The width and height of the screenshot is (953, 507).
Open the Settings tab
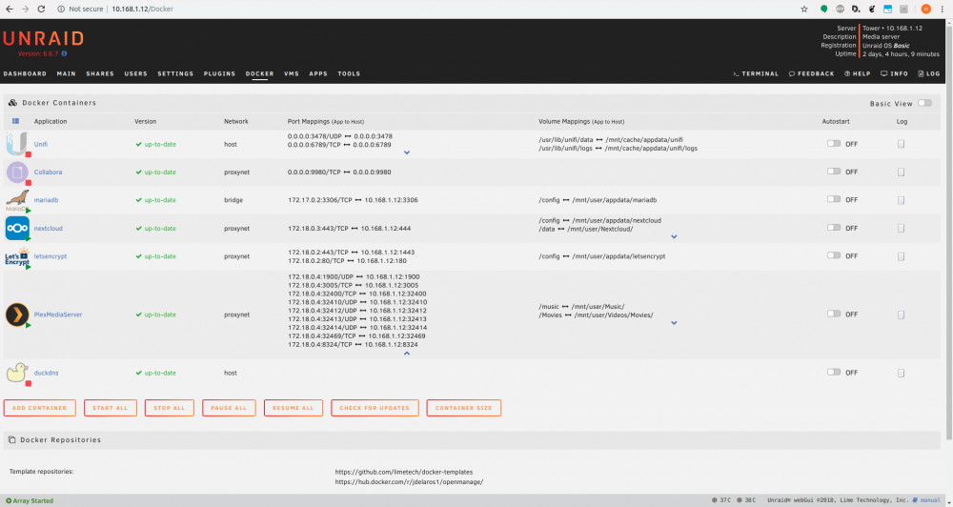175,73
